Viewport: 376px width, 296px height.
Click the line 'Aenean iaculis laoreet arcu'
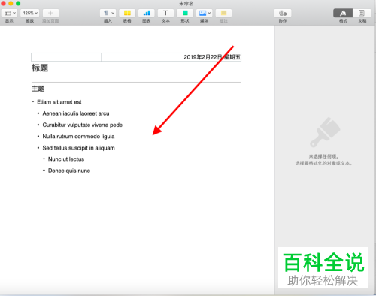click(76, 113)
